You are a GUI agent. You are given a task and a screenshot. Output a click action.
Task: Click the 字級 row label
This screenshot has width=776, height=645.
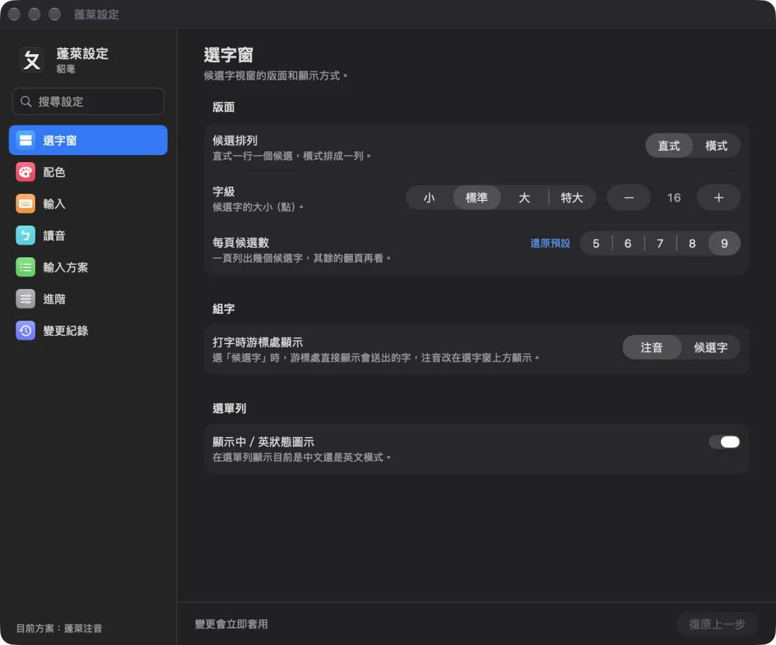tap(224, 192)
